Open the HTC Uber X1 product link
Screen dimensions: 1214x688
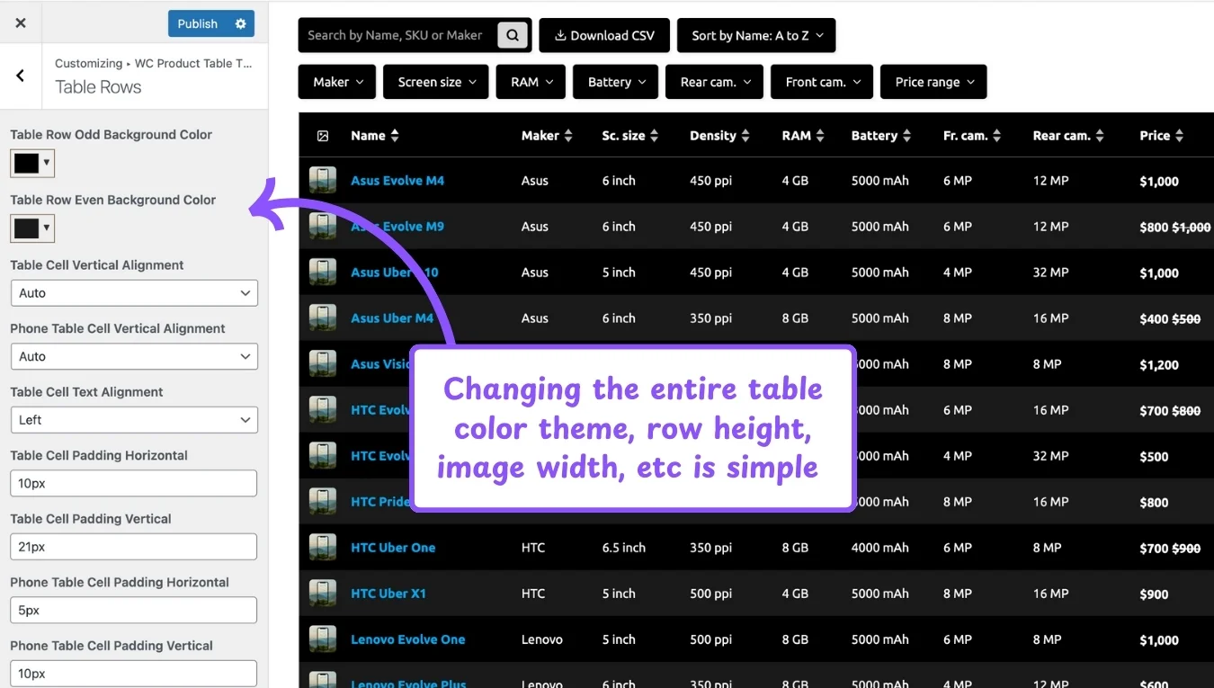click(x=388, y=593)
